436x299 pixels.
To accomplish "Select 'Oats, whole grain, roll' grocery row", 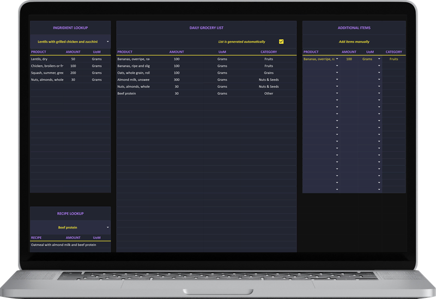I will 134,73.
